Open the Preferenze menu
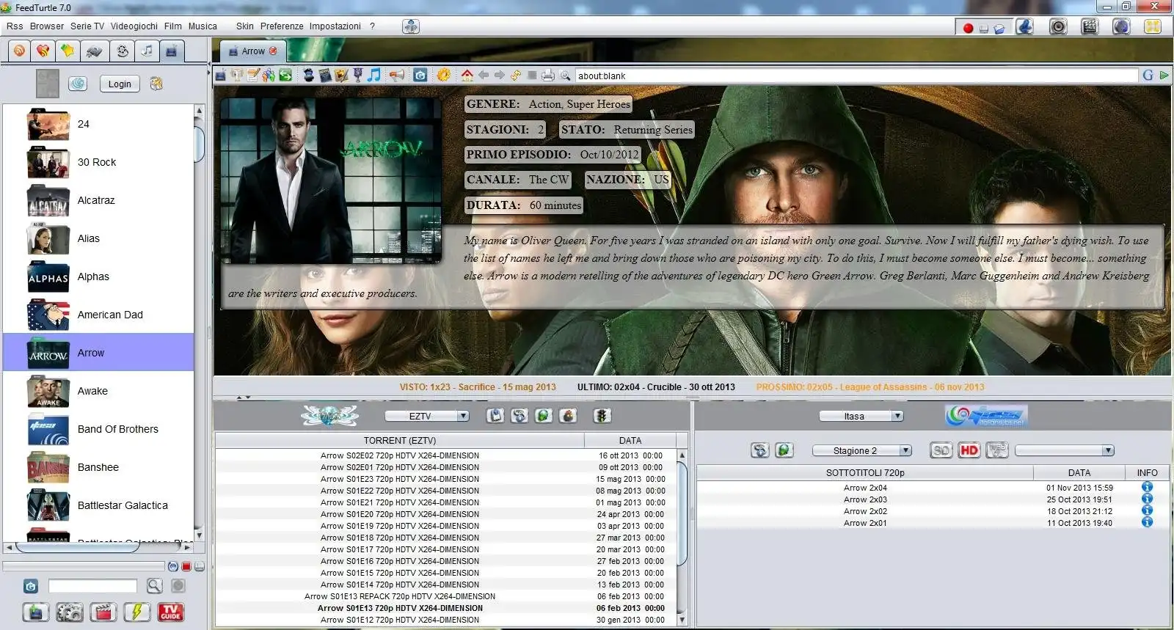Viewport: 1174px width, 630px height. (282, 26)
